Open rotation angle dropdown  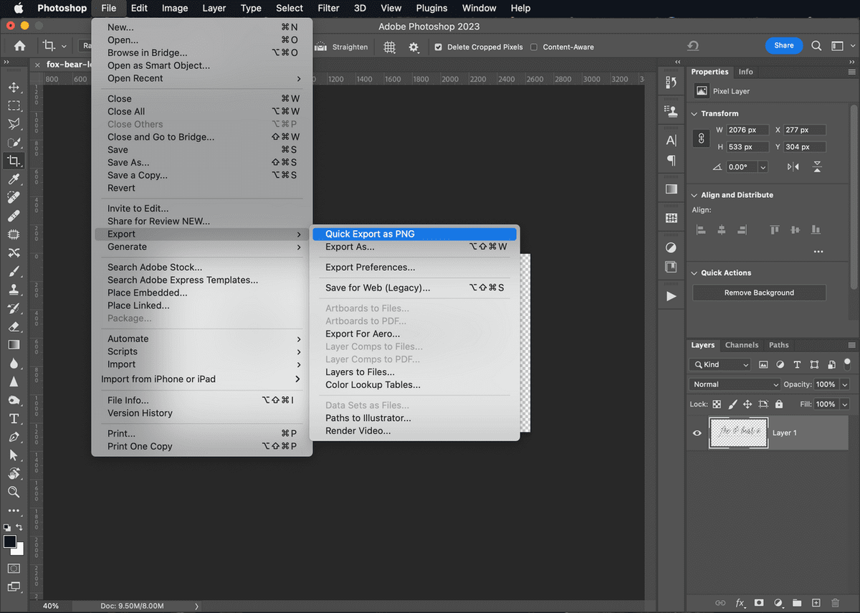(763, 167)
